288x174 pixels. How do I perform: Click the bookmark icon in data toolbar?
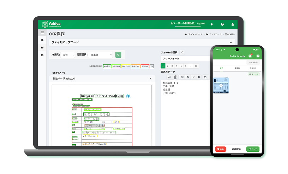pos(199,77)
